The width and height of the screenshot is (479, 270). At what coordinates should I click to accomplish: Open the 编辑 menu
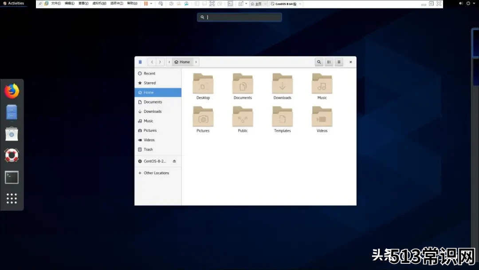click(69, 4)
